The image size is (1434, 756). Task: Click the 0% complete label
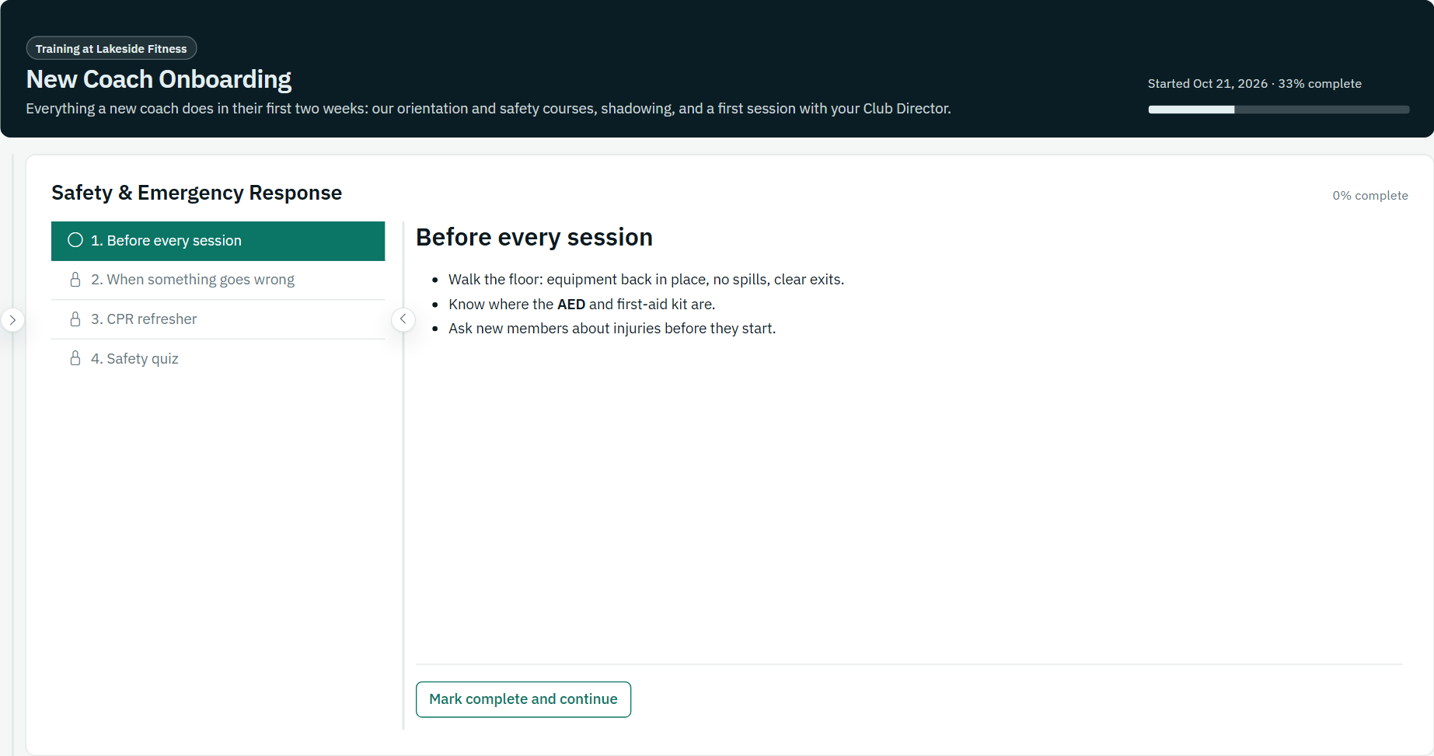(1370, 196)
